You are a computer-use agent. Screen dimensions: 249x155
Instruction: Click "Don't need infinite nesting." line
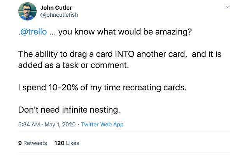(69, 110)
